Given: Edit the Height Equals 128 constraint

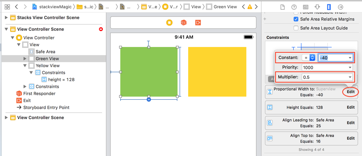Looking at the screenshot, I should (350, 107).
